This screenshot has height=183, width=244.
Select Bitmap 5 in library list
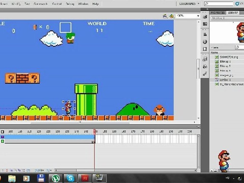click(x=225, y=66)
